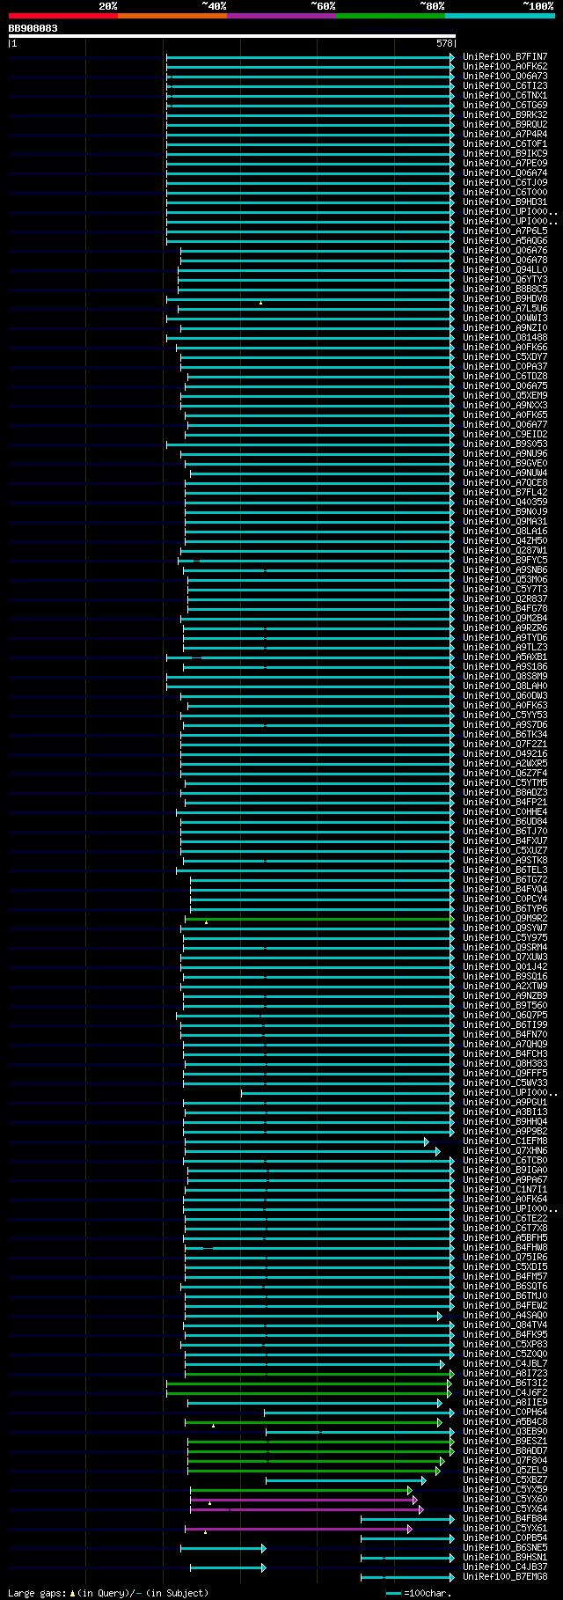Select hit label UniRef100_B9IKC9
The height and width of the screenshot is (1600, 563).
(505, 154)
